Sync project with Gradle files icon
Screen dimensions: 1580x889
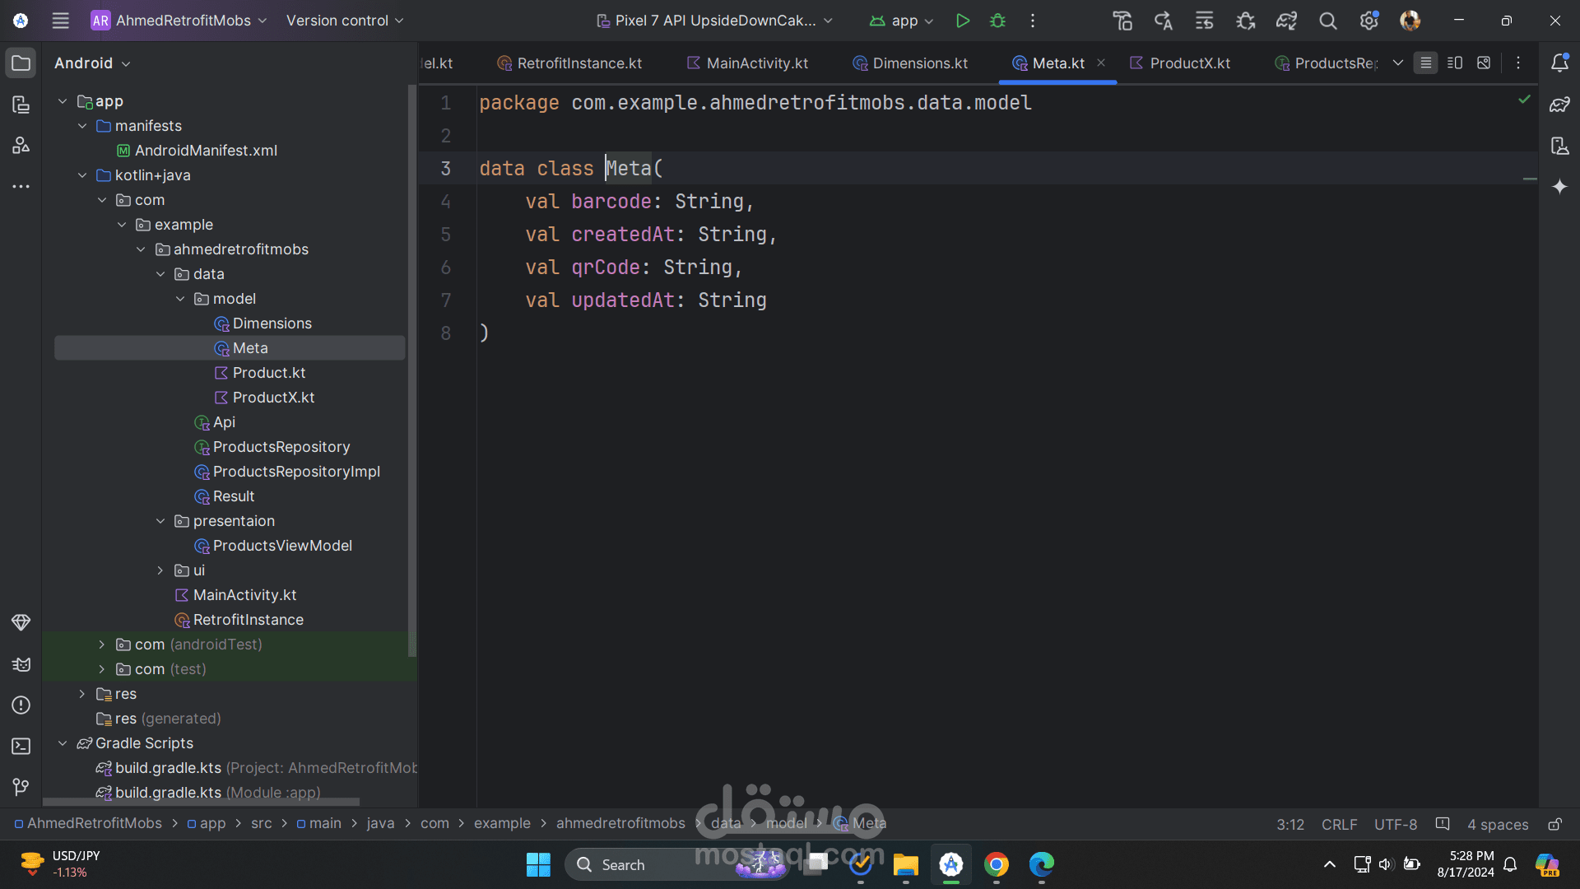pyautogui.click(x=1286, y=21)
